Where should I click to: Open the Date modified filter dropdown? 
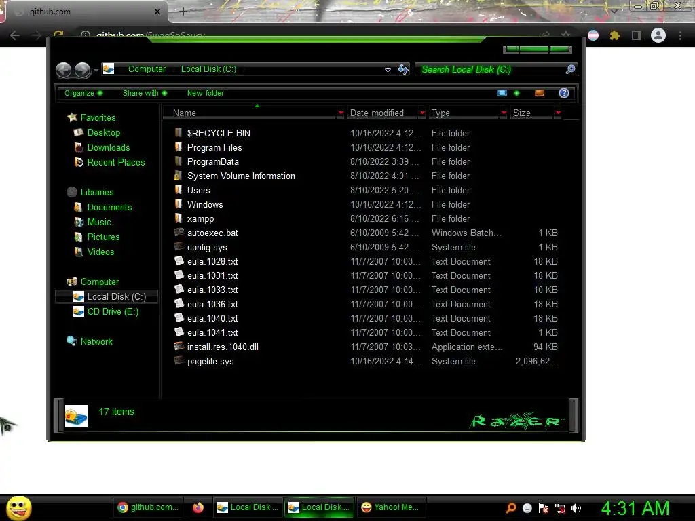422,113
